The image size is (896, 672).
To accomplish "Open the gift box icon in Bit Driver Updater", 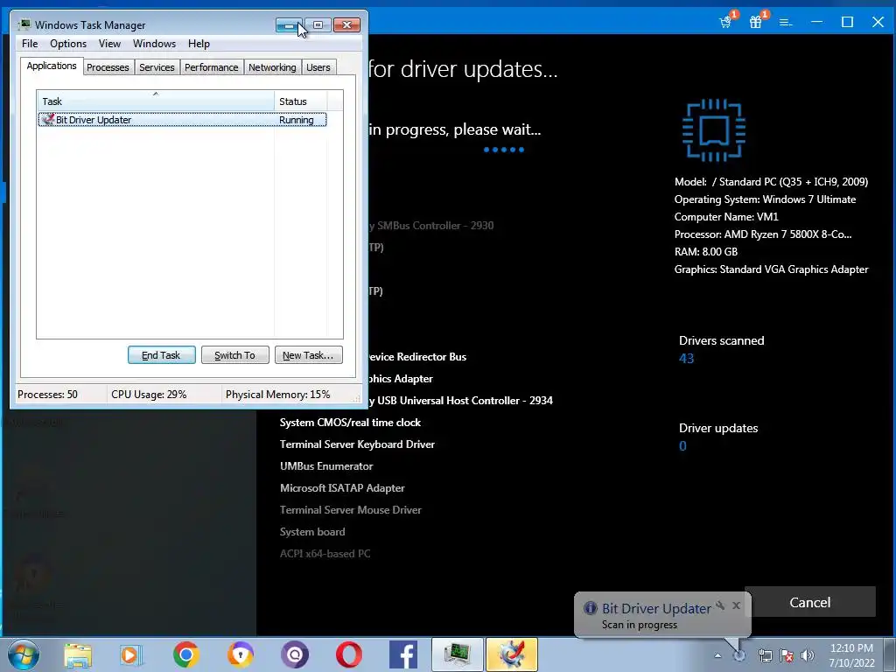I will pos(755,22).
